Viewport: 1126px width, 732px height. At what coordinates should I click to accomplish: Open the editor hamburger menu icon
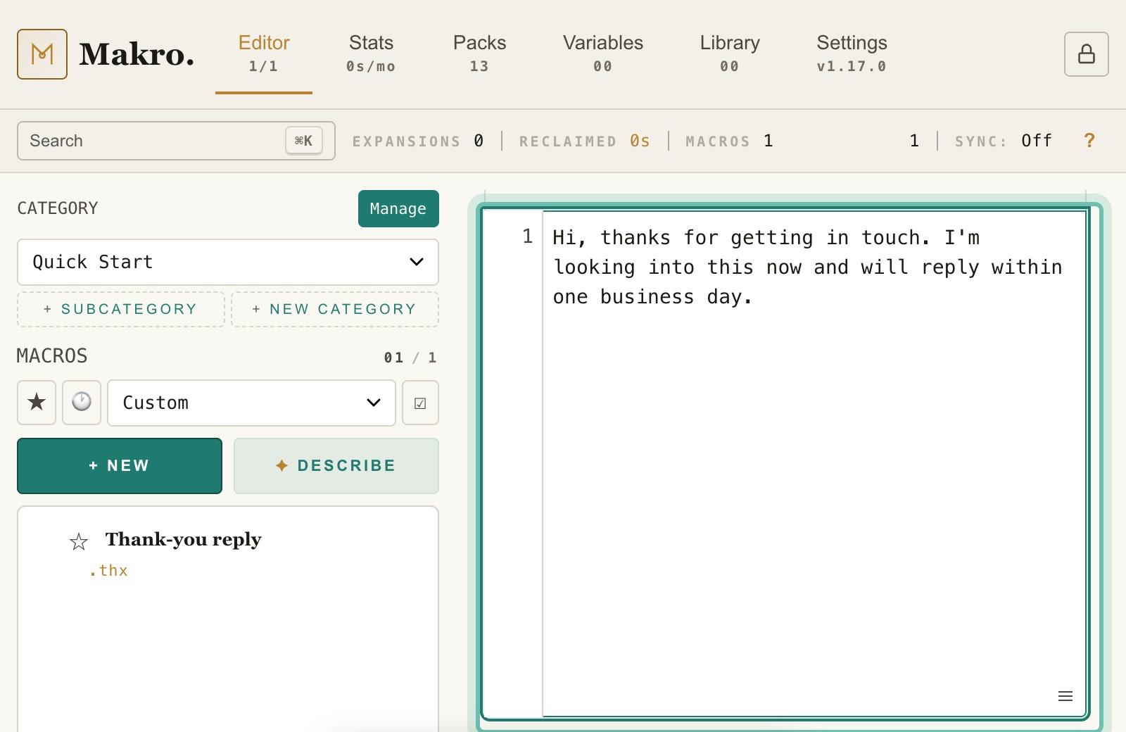(x=1065, y=696)
